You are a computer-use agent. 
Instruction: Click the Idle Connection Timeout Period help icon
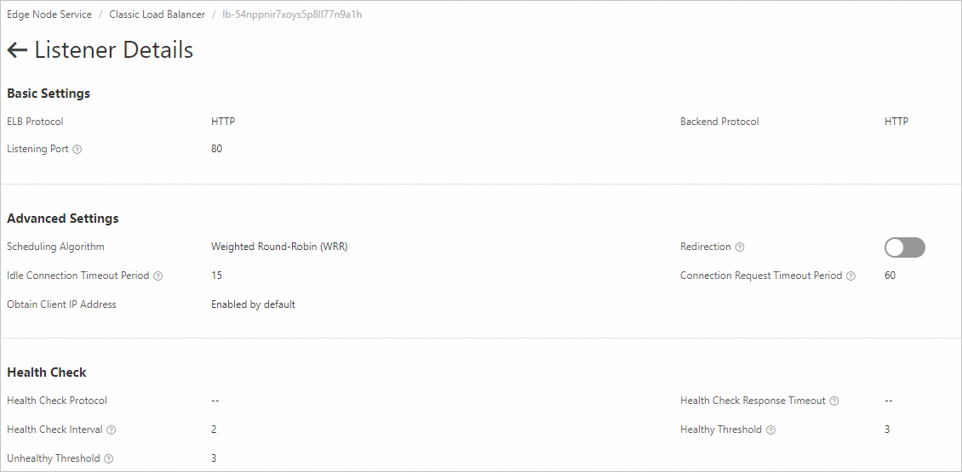click(157, 276)
